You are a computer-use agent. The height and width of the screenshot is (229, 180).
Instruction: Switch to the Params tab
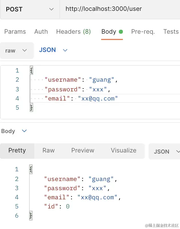coord(15,32)
